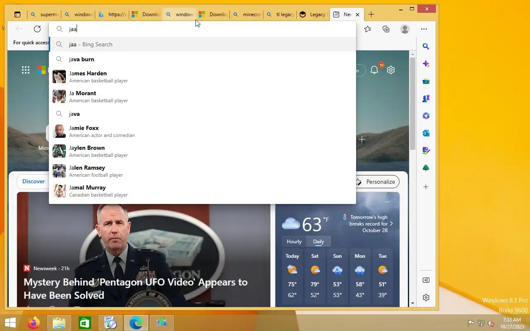Select the Sat forecast column

pyautogui.click(x=315, y=276)
